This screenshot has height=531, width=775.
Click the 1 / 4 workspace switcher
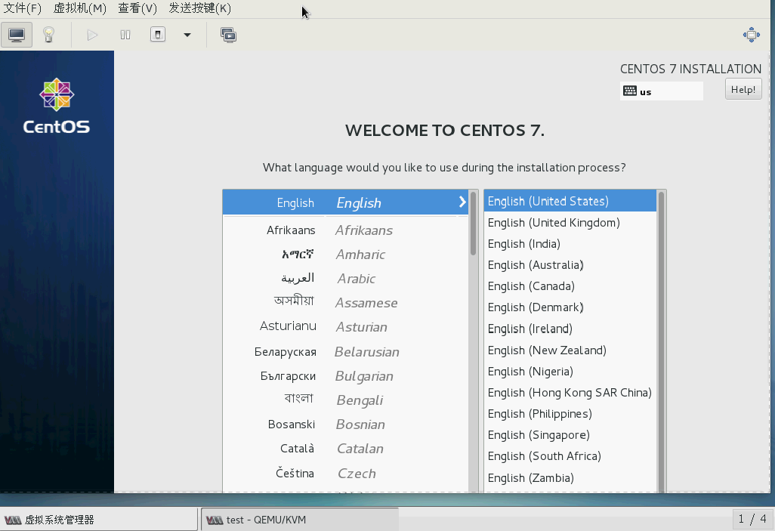(752, 519)
